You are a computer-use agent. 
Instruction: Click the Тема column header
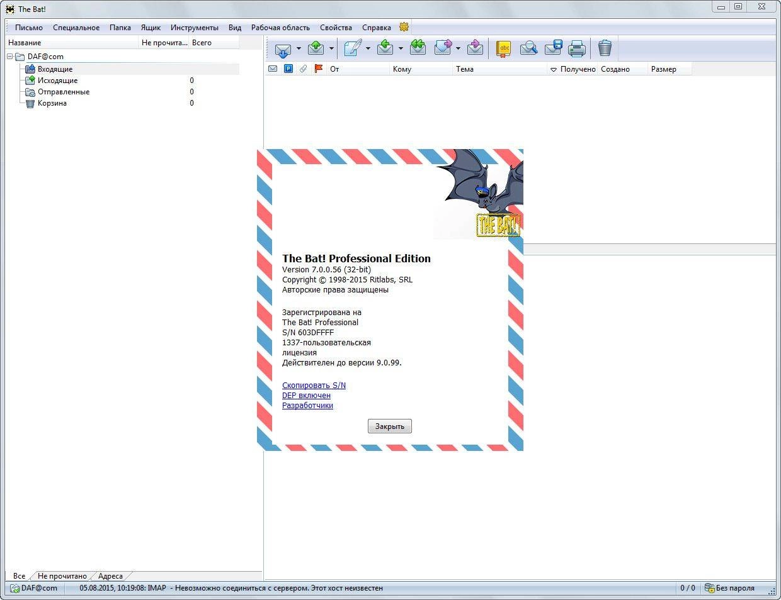499,69
